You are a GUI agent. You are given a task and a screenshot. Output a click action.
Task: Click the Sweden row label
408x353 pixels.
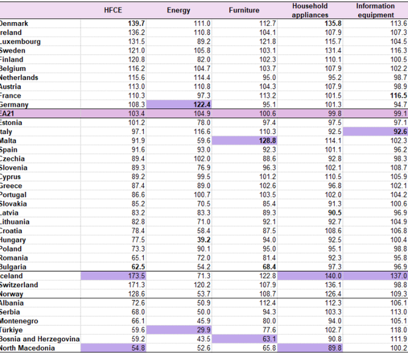click(x=13, y=51)
